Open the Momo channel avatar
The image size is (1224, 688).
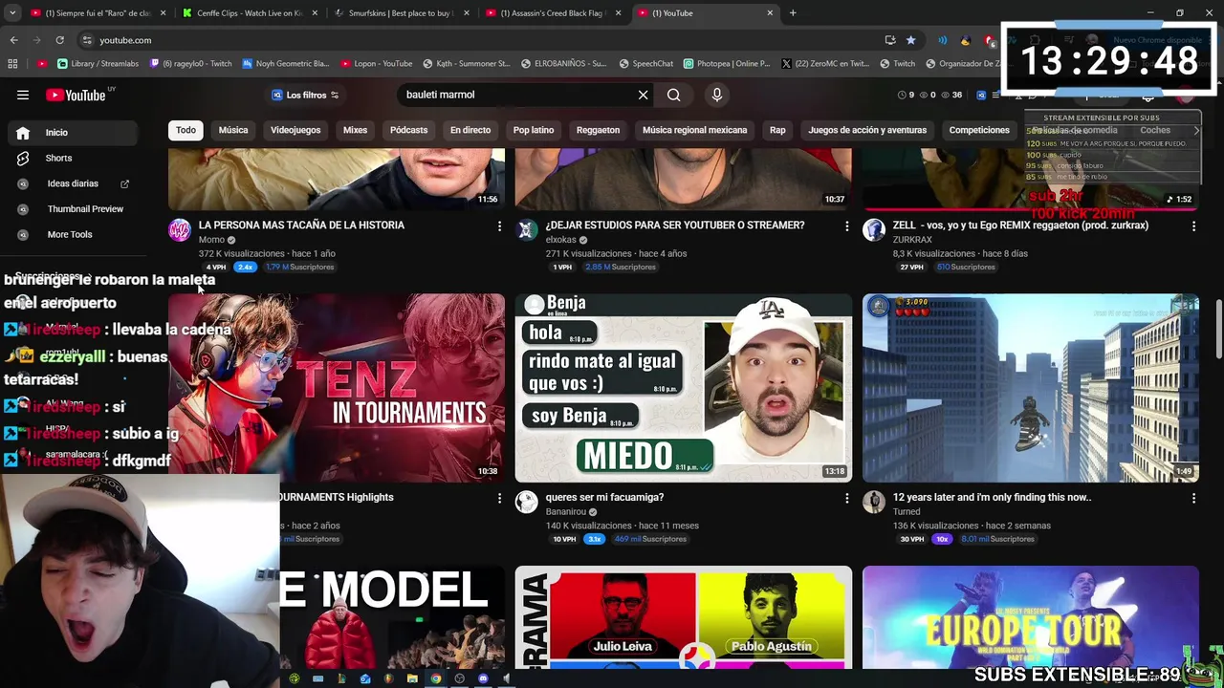pyautogui.click(x=180, y=229)
